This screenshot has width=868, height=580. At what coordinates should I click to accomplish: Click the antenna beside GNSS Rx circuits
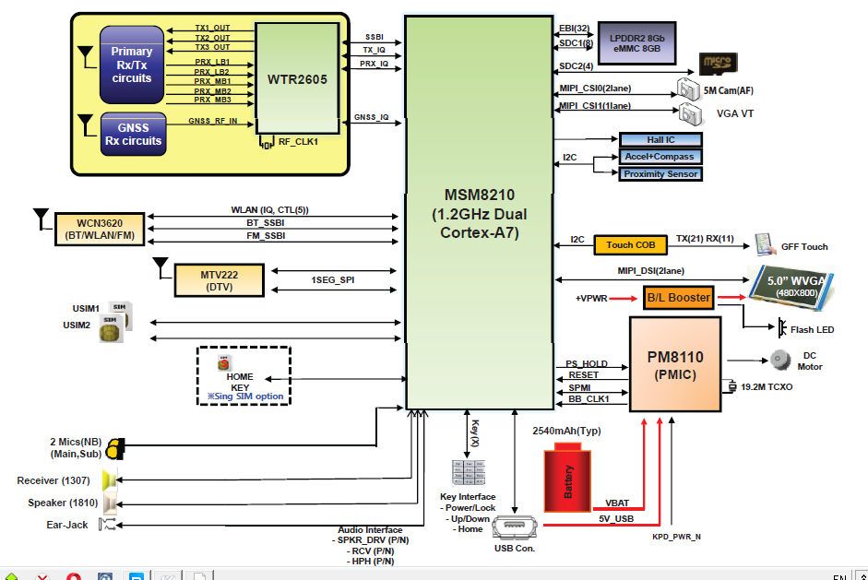[x=86, y=125]
